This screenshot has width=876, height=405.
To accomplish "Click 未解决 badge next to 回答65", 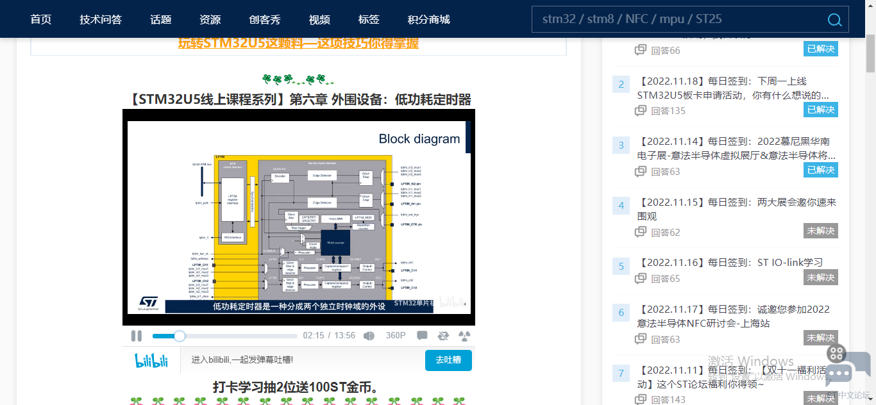I will pos(821,277).
